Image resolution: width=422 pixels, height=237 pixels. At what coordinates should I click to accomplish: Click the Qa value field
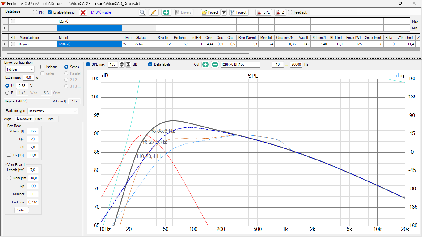(x=32, y=139)
